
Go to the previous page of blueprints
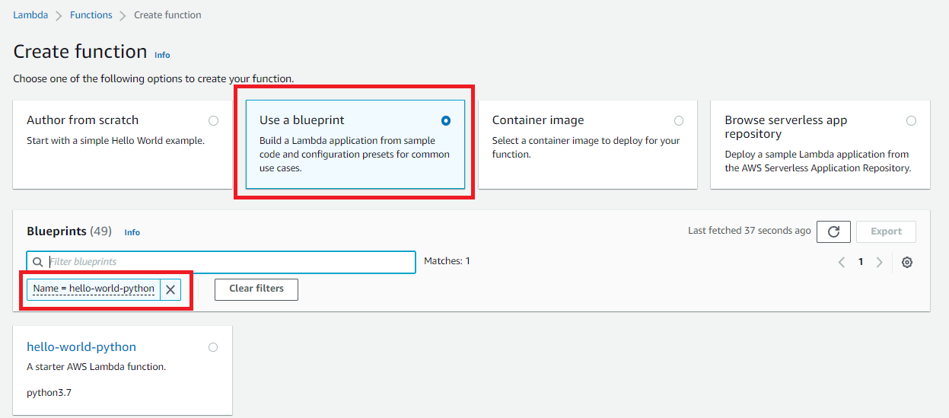[x=842, y=262]
